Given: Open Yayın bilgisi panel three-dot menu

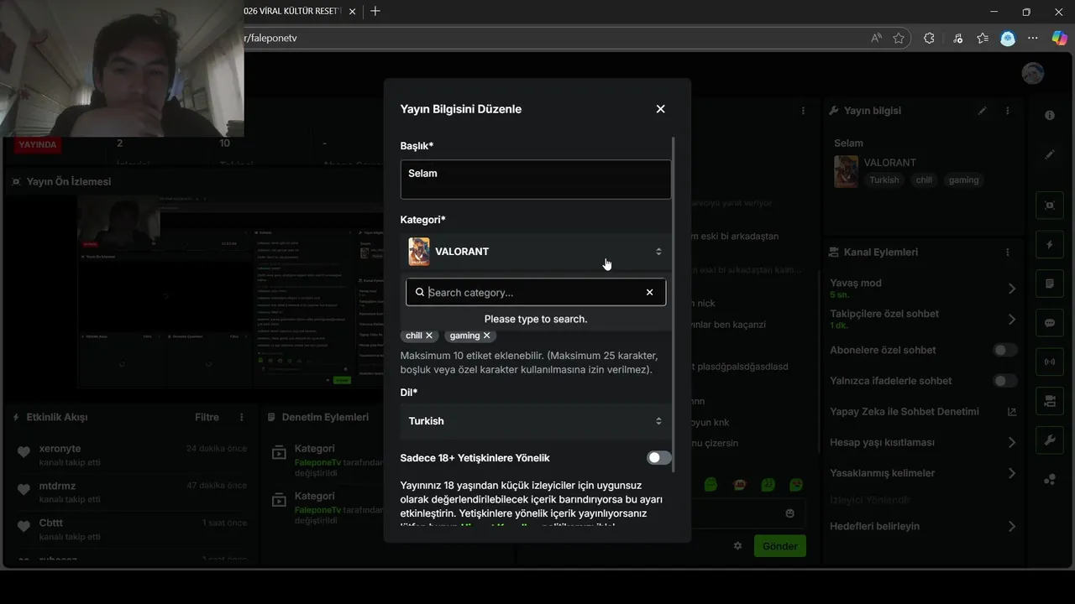Looking at the screenshot, I should (1008, 111).
